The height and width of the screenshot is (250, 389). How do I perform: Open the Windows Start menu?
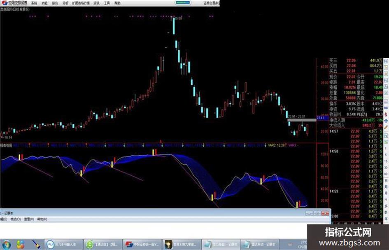pyautogui.click(x=6, y=245)
